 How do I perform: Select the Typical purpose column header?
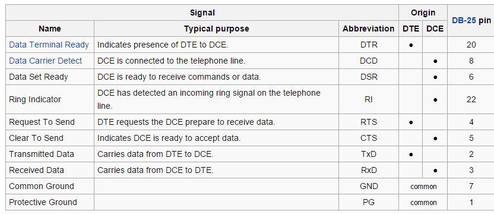click(217, 29)
